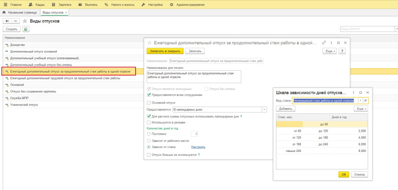
Task: Open help with the question mark button
Action: point(342,51)
